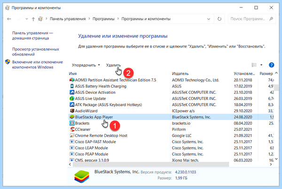Open Включение или отключение компонентов Windows
This screenshot has width=282, height=189.
click(x=38, y=64)
